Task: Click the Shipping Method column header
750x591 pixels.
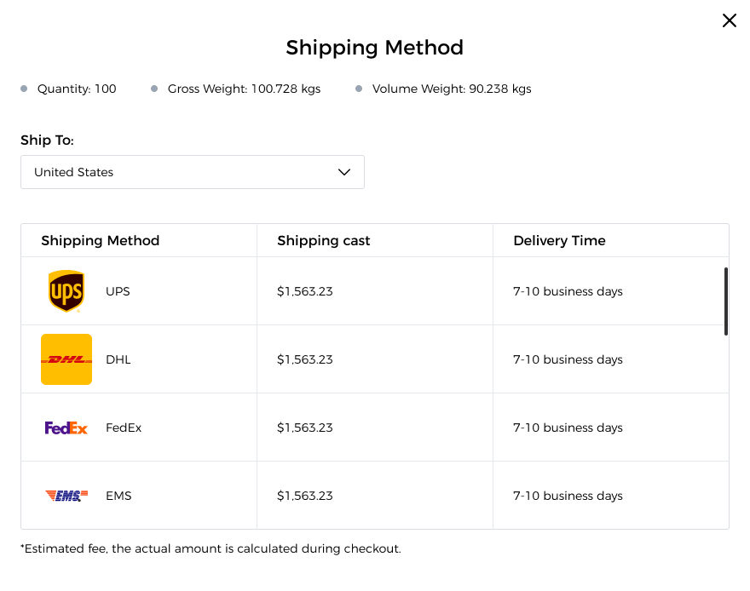Action: (x=100, y=240)
